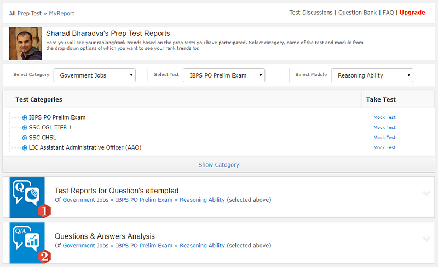Image resolution: width=438 pixels, height=267 pixels.
Task: Click the red Upgrade link
Action: tap(412, 13)
